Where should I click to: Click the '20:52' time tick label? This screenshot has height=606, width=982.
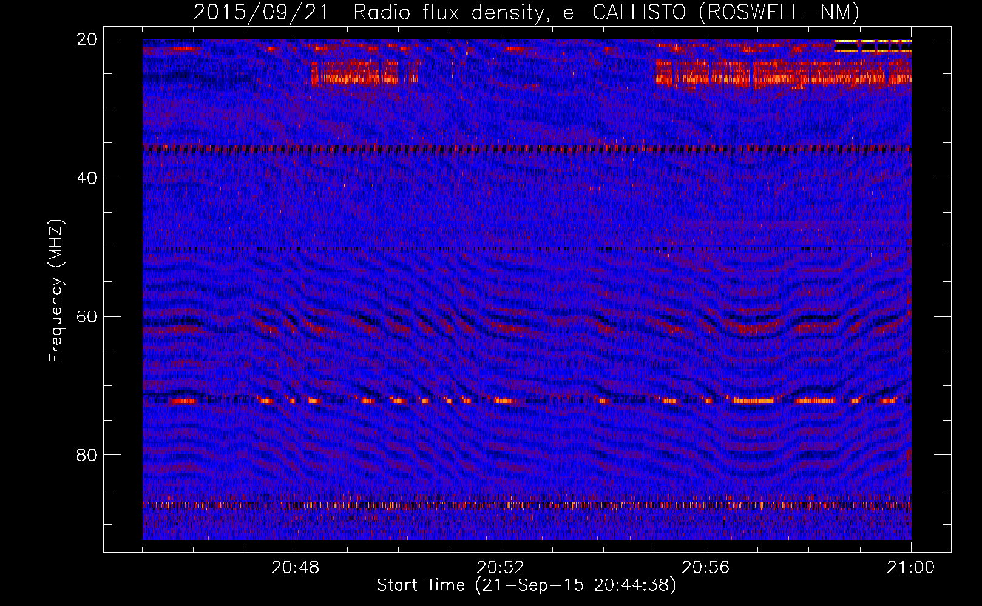coord(501,567)
